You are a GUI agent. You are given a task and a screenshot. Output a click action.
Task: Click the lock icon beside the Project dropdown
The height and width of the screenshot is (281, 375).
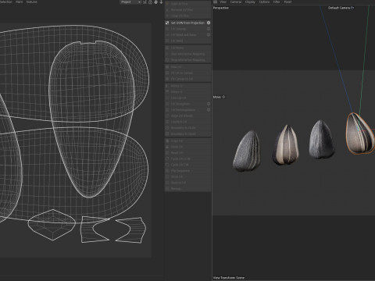click(x=150, y=2)
